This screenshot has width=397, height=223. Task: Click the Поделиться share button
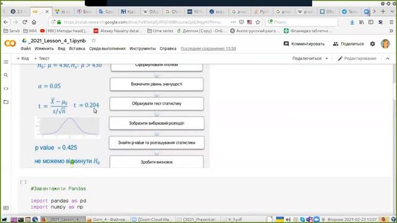[349, 44]
